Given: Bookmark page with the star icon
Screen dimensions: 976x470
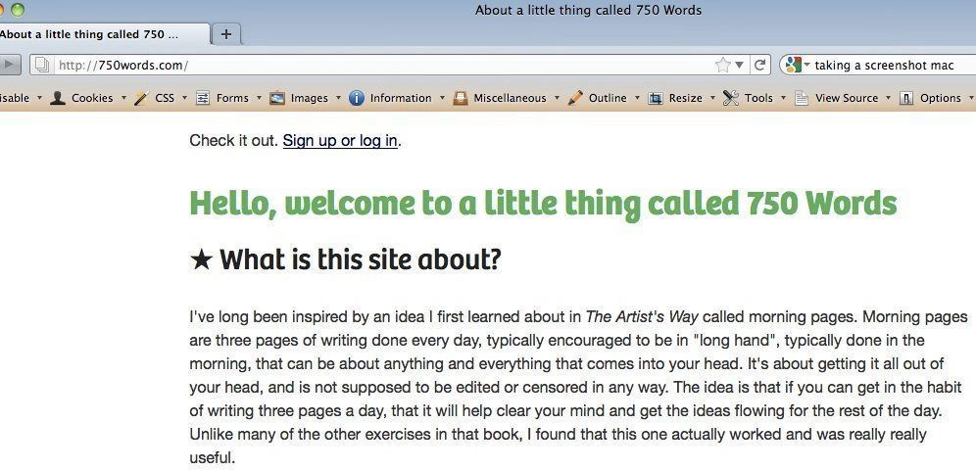Looking at the screenshot, I should 722,65.
